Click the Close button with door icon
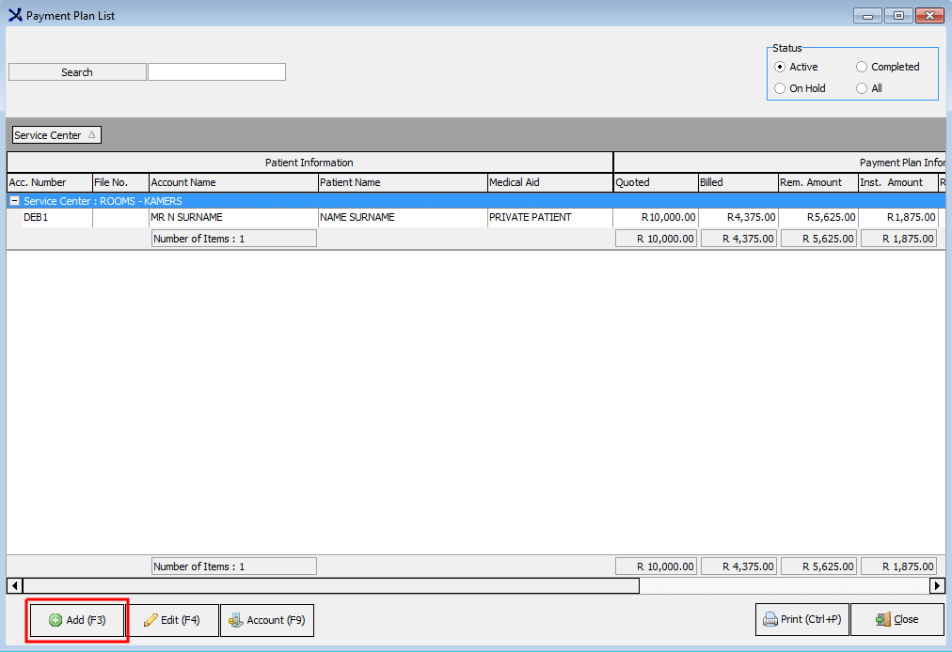 point(897,619)
